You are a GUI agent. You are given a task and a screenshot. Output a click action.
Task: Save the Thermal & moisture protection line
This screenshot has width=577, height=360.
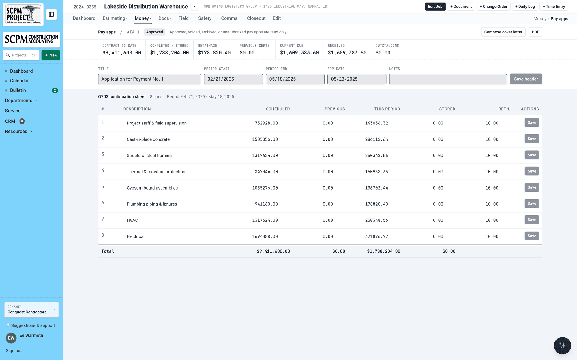[x=532, y=171]
